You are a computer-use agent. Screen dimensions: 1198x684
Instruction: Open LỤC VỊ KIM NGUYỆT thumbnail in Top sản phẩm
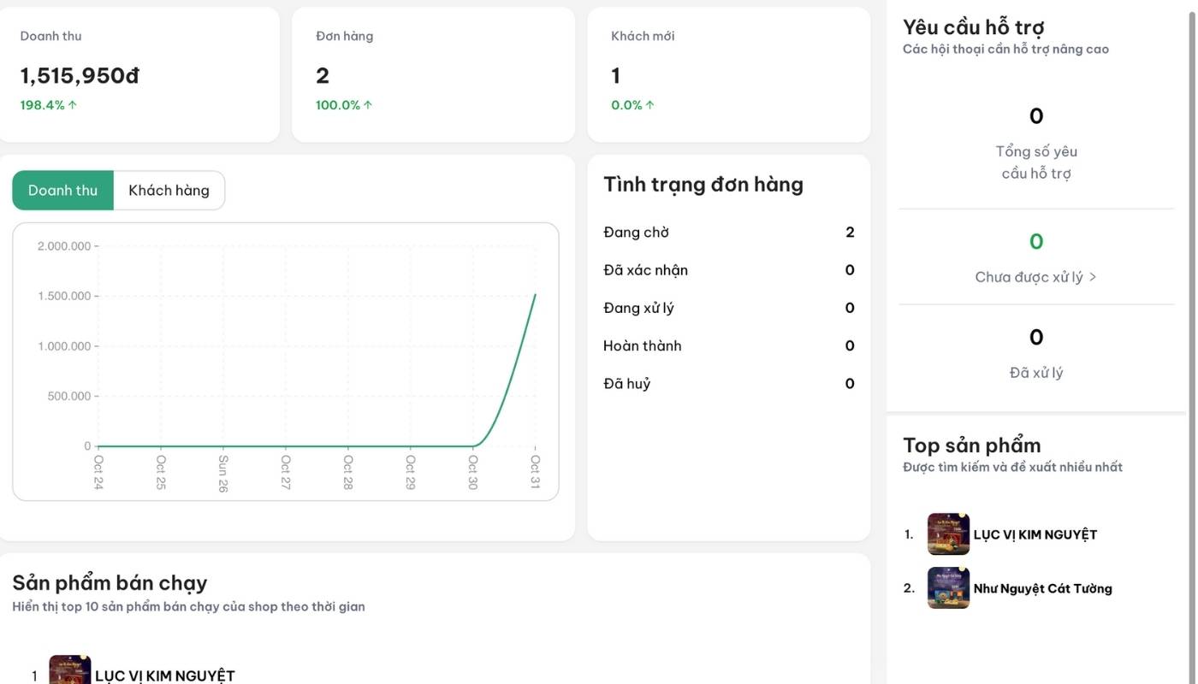[948, 534]
